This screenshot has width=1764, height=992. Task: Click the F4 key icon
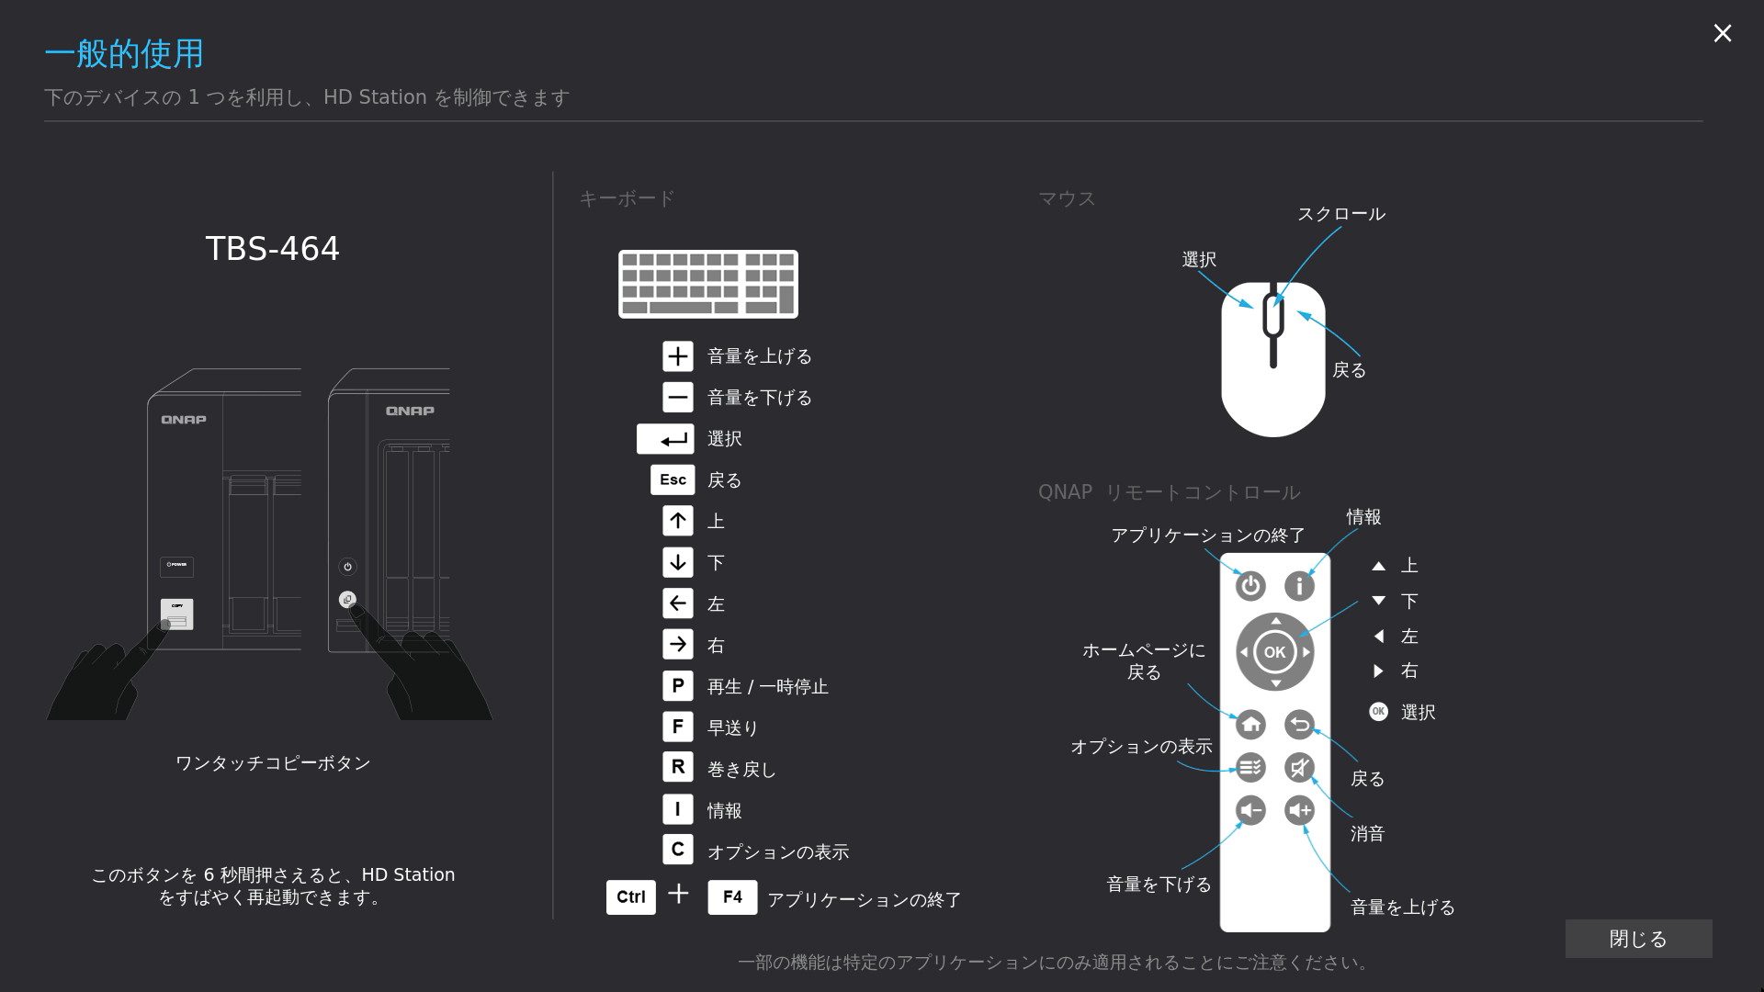click(x=732, y=897)
